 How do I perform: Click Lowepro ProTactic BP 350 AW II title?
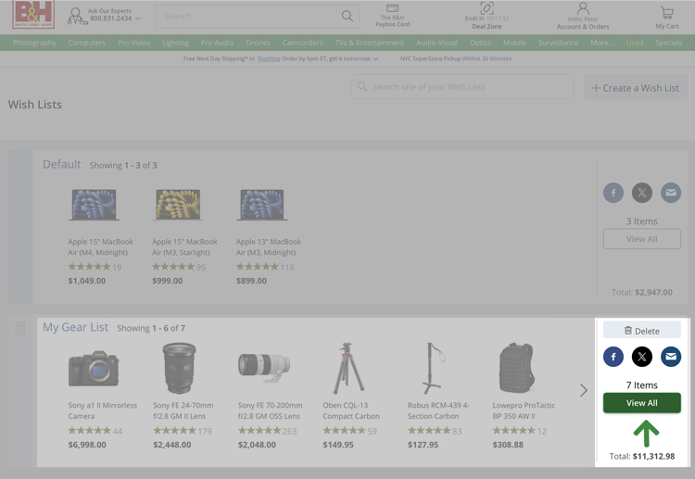coord(524,410)
